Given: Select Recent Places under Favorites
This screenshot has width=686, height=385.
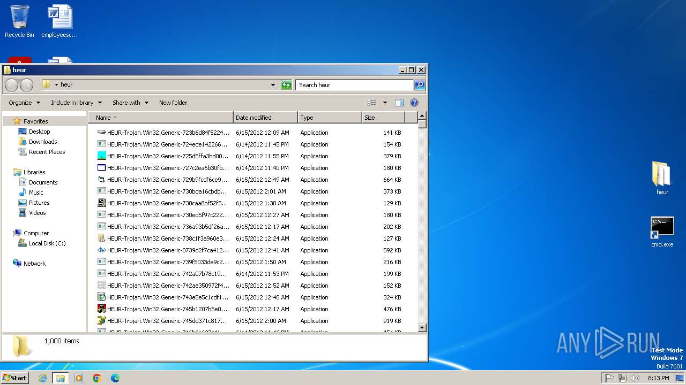Looking at the screenshot, I should [x=47, y=152].
